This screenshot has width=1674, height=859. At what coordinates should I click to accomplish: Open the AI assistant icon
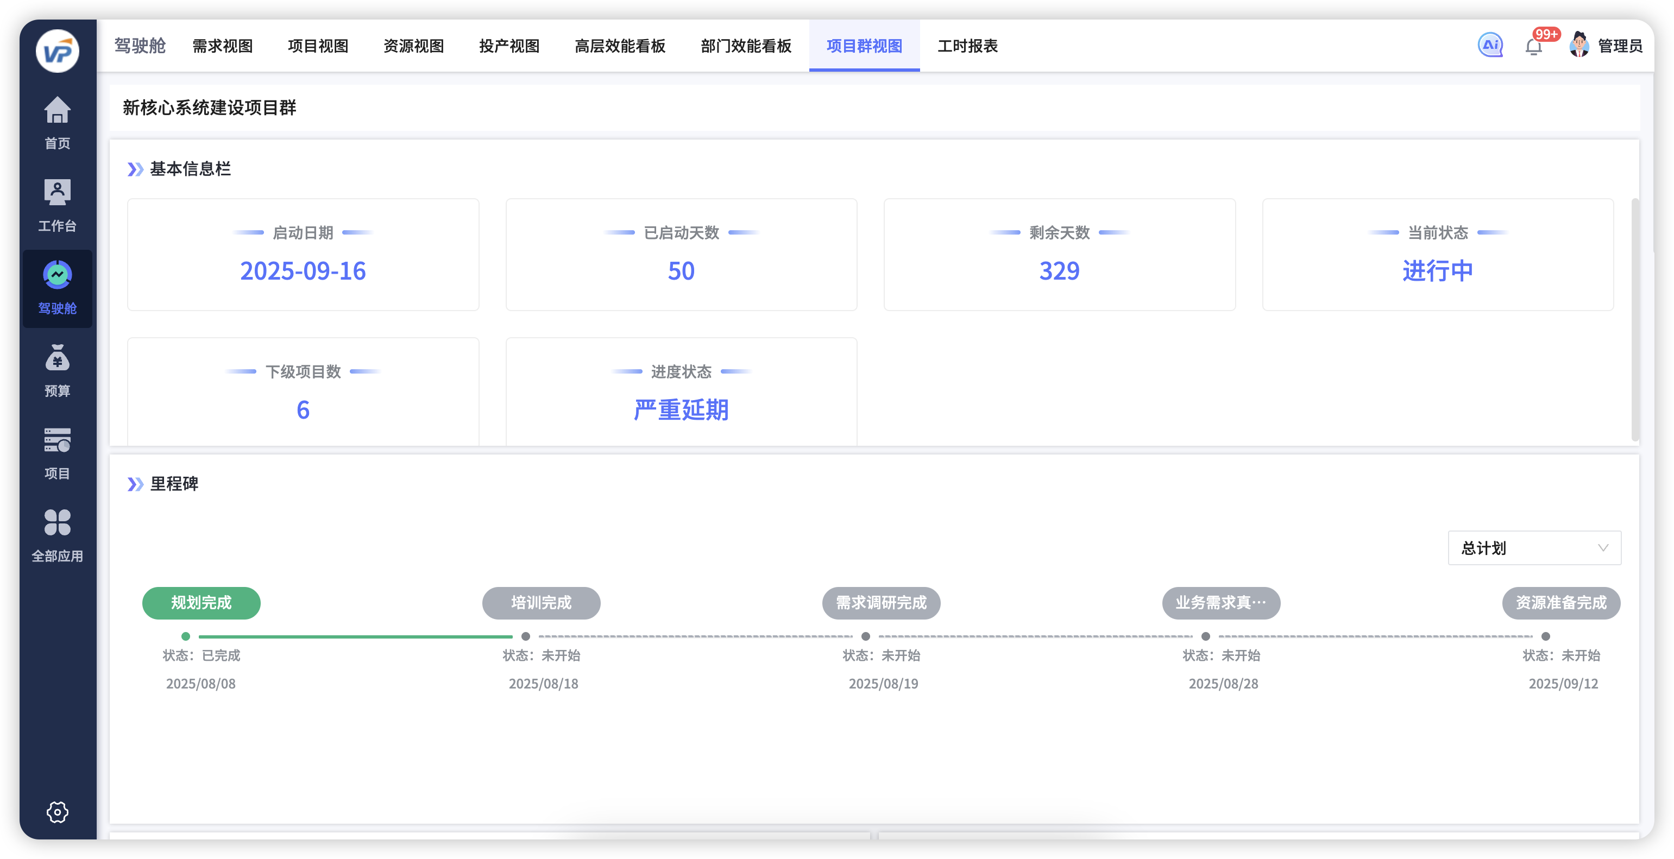pyautogui.click(x=1490, y=46)
